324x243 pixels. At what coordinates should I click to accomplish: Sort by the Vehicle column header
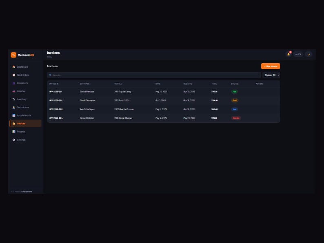point(118,84)
